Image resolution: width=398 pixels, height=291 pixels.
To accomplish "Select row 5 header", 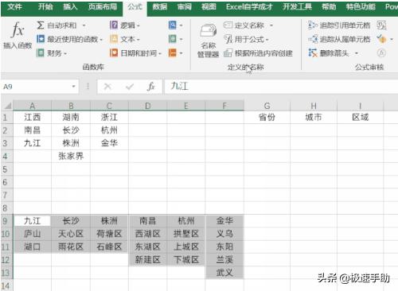I will tap(6, 169).
